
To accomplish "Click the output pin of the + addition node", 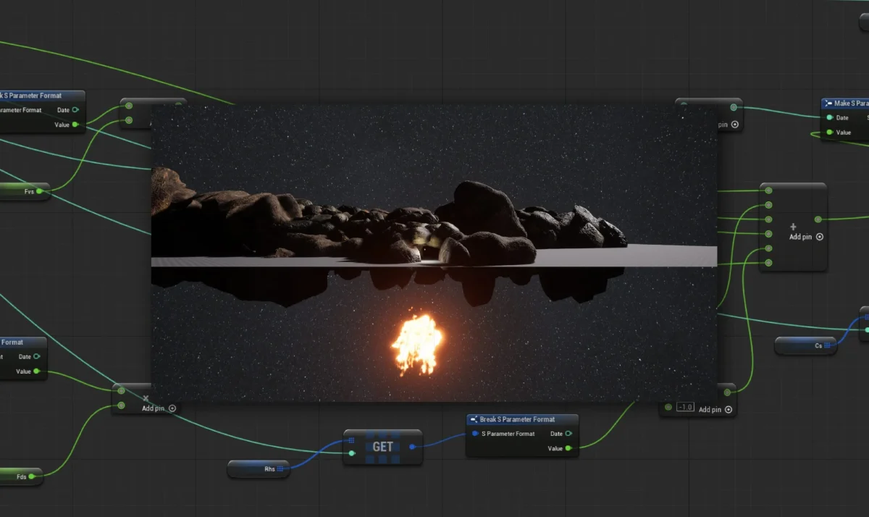I will tap(818, 219).
